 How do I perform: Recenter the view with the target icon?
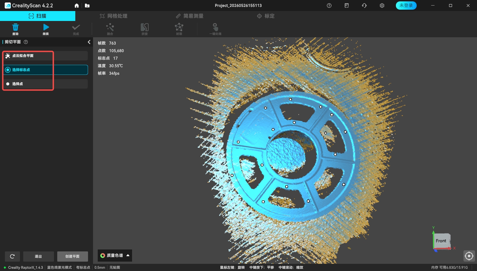click(469, 256)
